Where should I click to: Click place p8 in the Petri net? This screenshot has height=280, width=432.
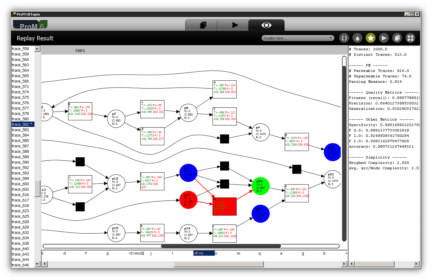pos(188,112)
